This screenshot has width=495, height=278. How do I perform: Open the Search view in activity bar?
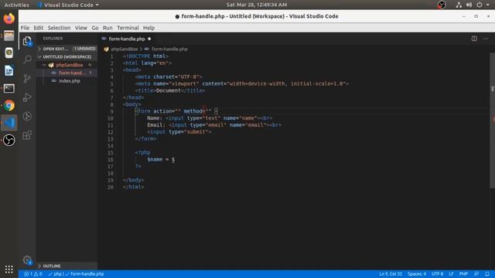(27, 59)
